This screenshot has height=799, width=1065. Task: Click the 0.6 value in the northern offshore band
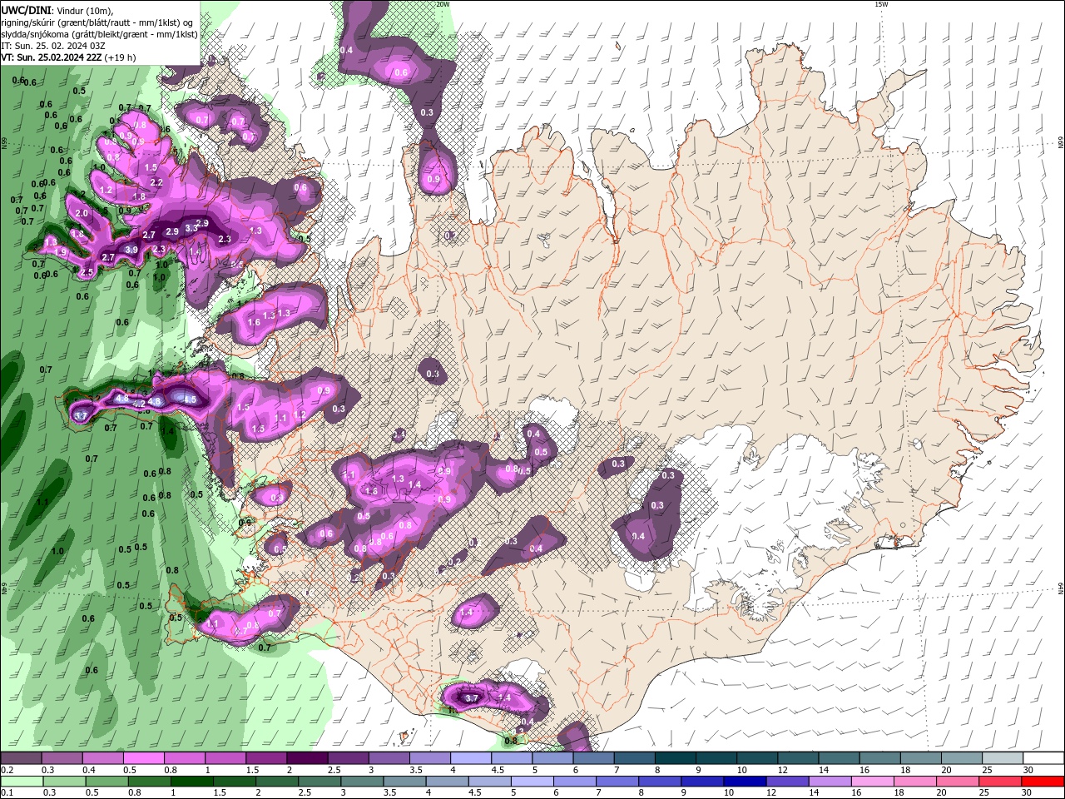pos(401,72)
